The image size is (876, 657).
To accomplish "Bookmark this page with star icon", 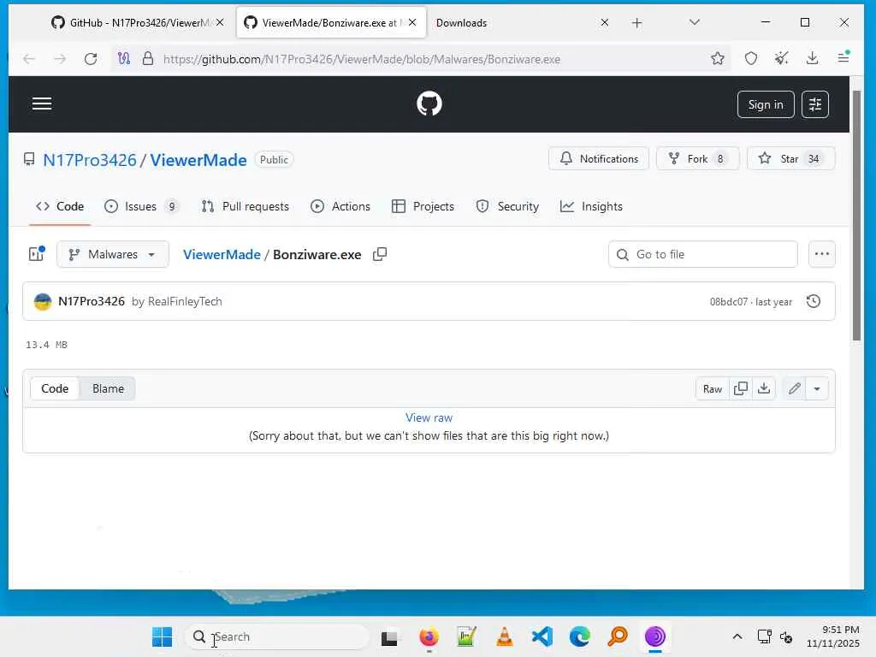I will click(x=718, y=59).
